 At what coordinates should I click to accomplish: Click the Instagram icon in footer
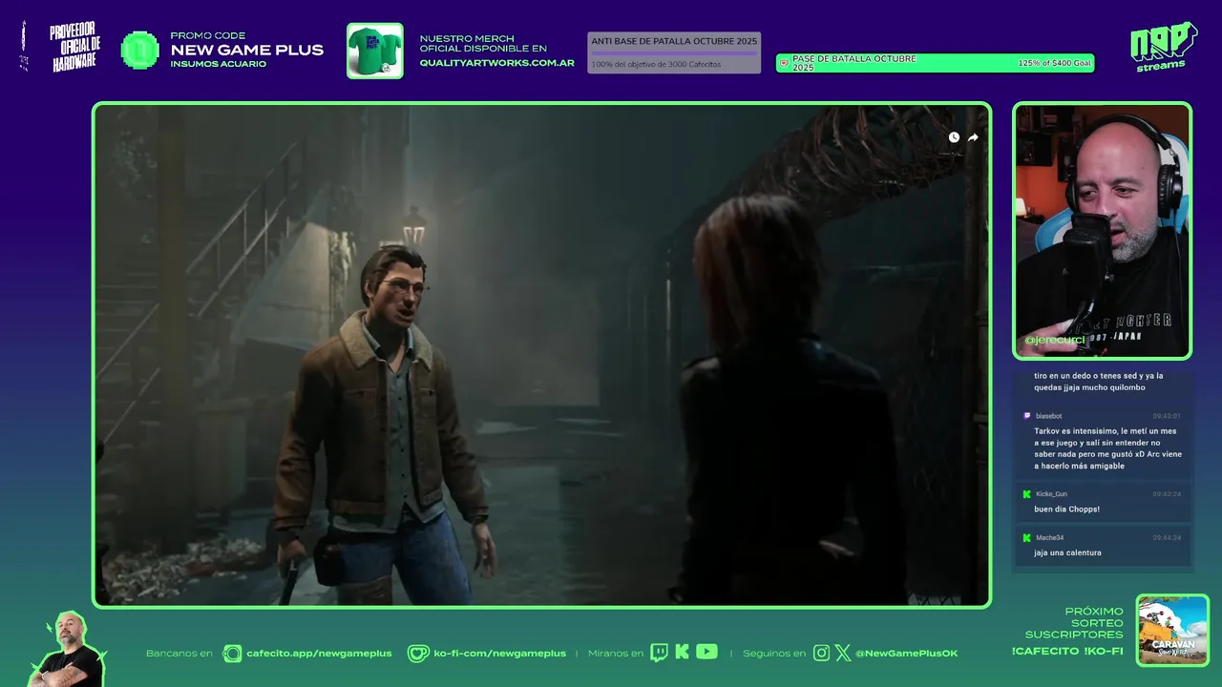821,653
